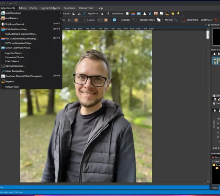The width and height of the screenshot is (220, 196).
Task: Click the Feather value input field
Action: click(x=100, y=20)
